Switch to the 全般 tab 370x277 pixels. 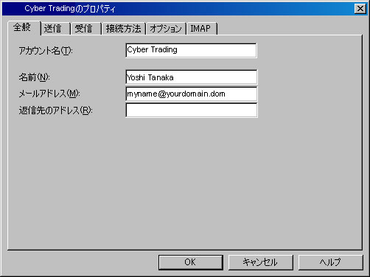click(x=24, y=27)
